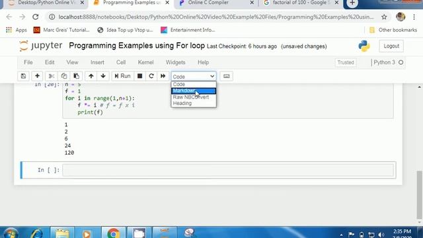Open the File Explorer taskbar icon
Image resolution: width=423 pixels, height=238 pixels.
click(x=62, y=233)
